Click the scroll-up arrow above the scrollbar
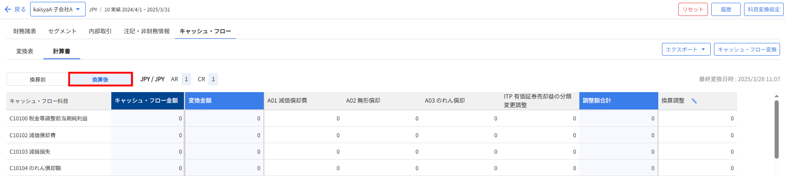This screenshot has width=786, height=176. click(776, 96)
